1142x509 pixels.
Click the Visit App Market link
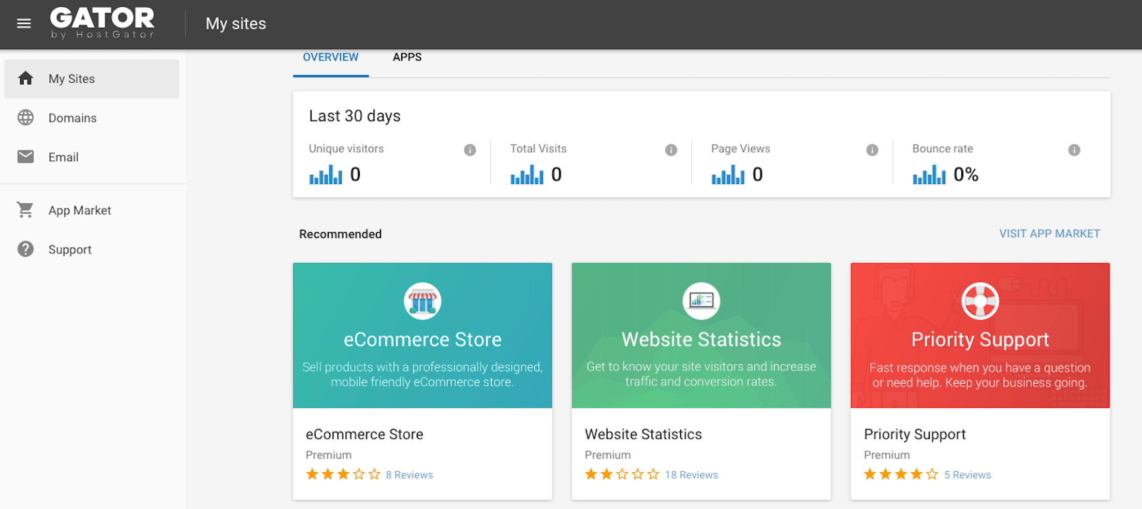pos(1049,234)
